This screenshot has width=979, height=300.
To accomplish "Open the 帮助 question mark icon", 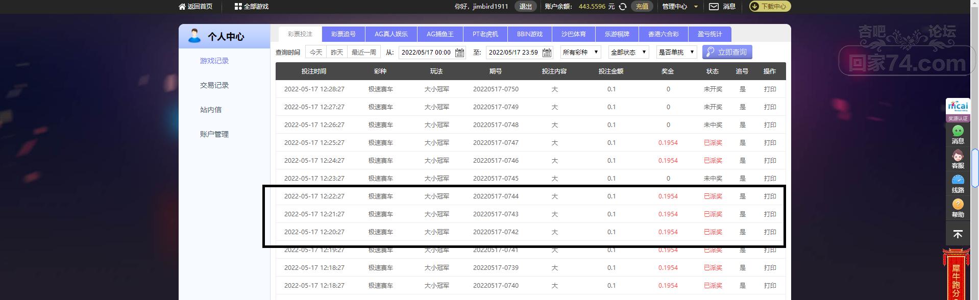I will pyautogui.click(x=958, y=204).
